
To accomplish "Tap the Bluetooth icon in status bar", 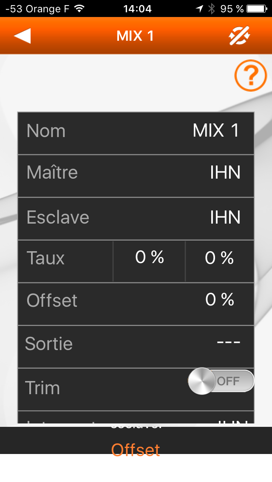I will pos(211,8).
